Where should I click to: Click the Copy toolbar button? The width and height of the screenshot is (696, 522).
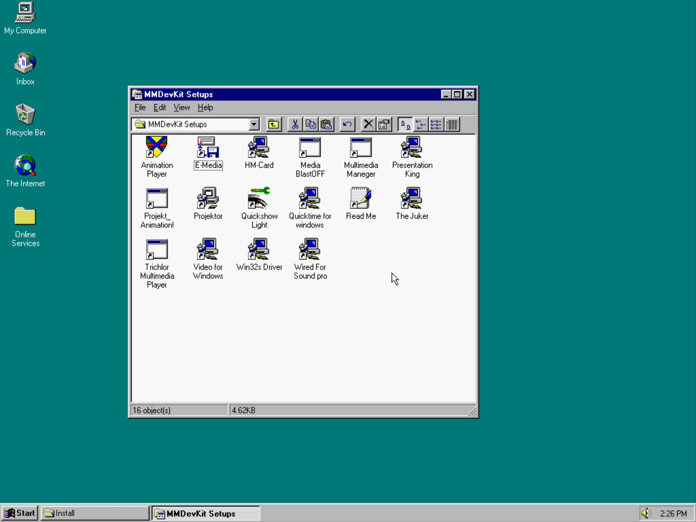pos(311,124)
